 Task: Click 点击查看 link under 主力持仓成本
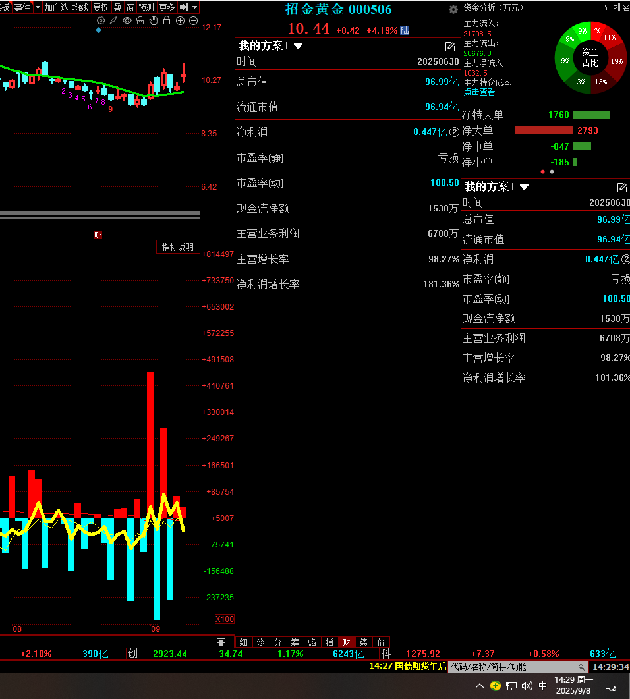[x=479, y=92]
